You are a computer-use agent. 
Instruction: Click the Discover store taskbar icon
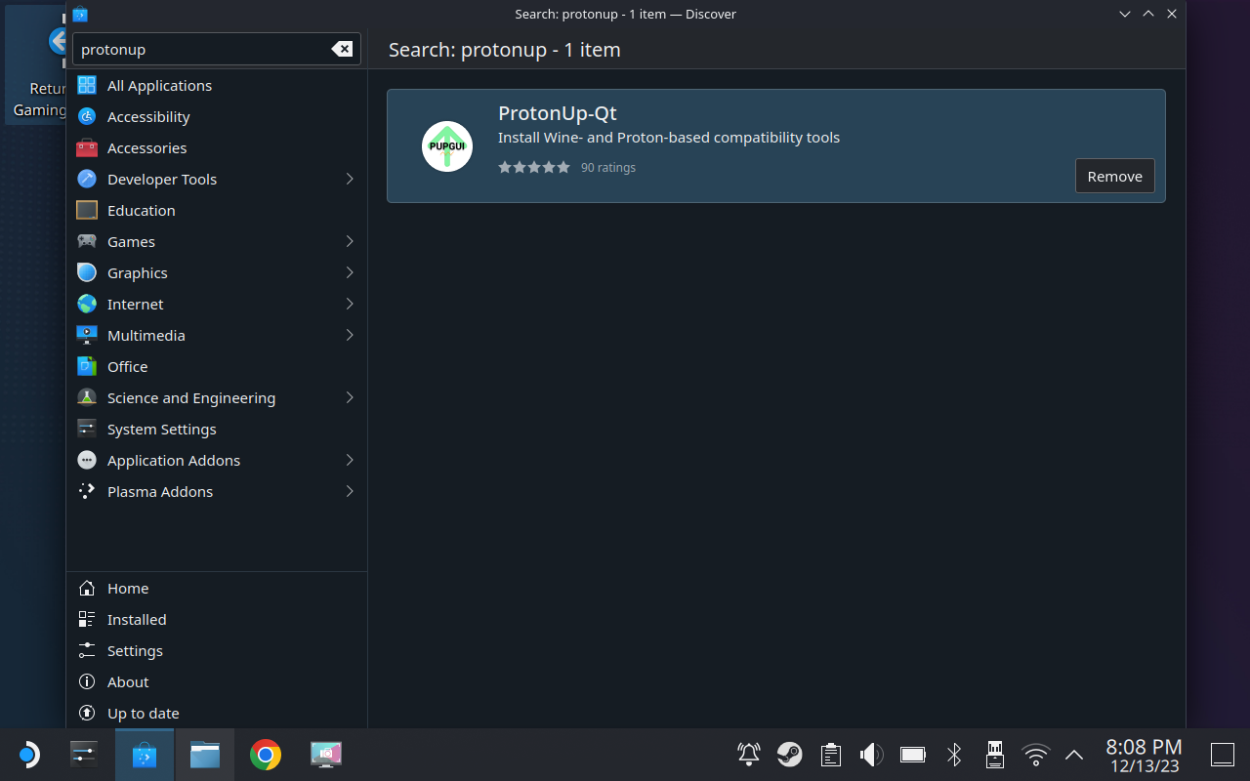click(x=145, y=755)
